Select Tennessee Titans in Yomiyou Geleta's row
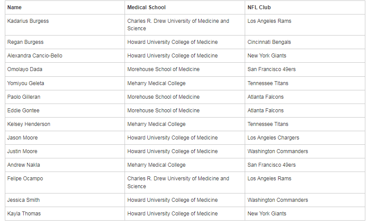This screenshot has width=382, height=222. [268, 83]
